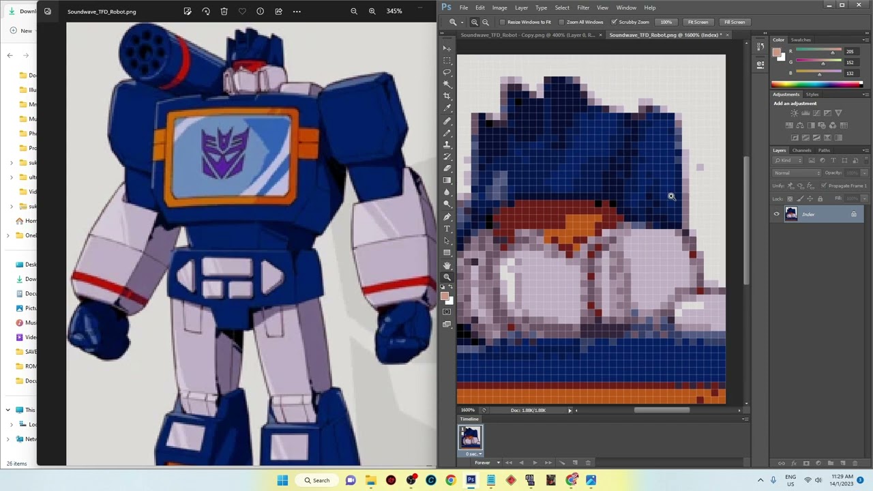Uncheck the Scrubby Zoom checkbox

614,22
